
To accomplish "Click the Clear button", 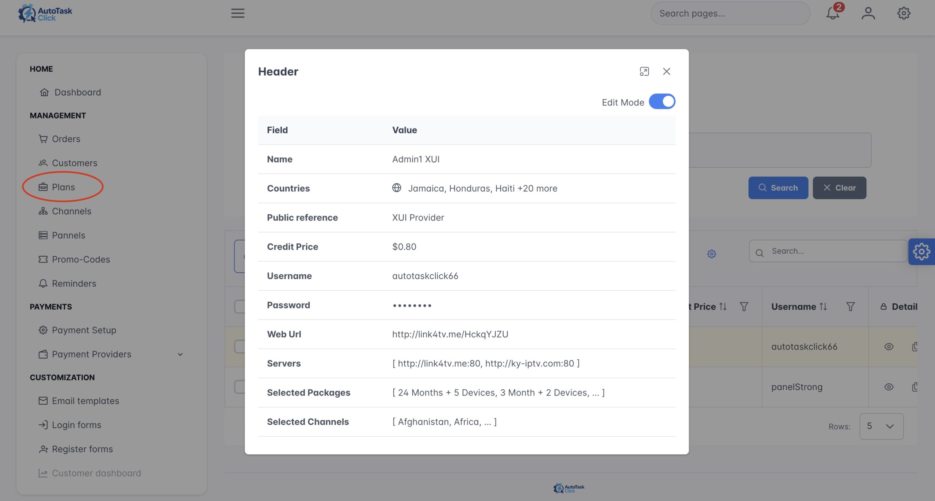I will click(x=839, y=188).
